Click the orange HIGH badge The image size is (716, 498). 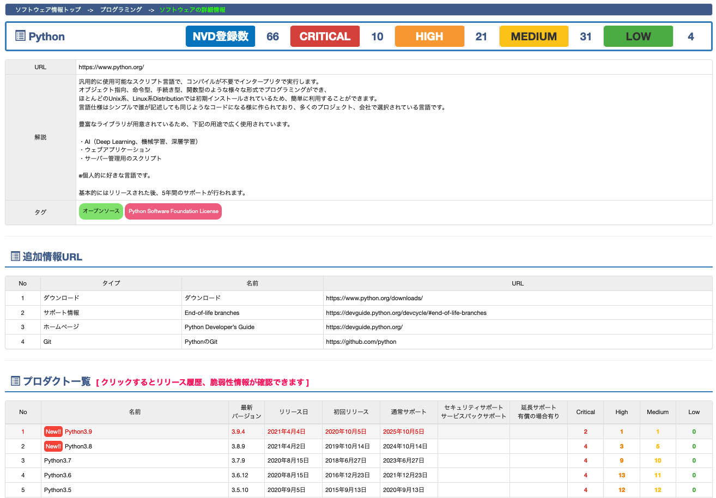tap(429, 37)
